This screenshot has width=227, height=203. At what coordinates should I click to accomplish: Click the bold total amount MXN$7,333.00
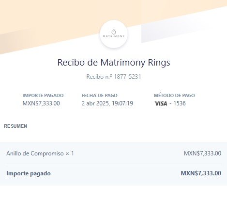click(201, 173)
